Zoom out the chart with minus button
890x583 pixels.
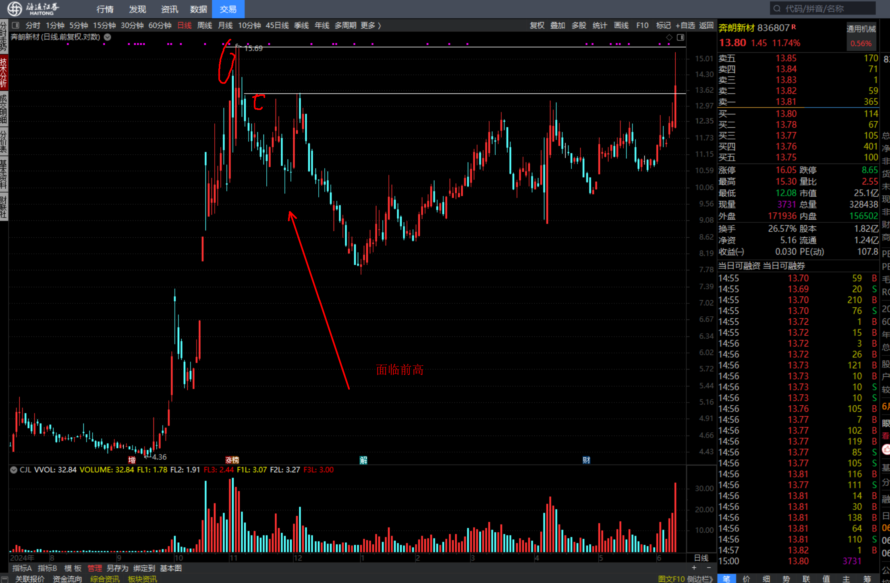pos(709,568)
